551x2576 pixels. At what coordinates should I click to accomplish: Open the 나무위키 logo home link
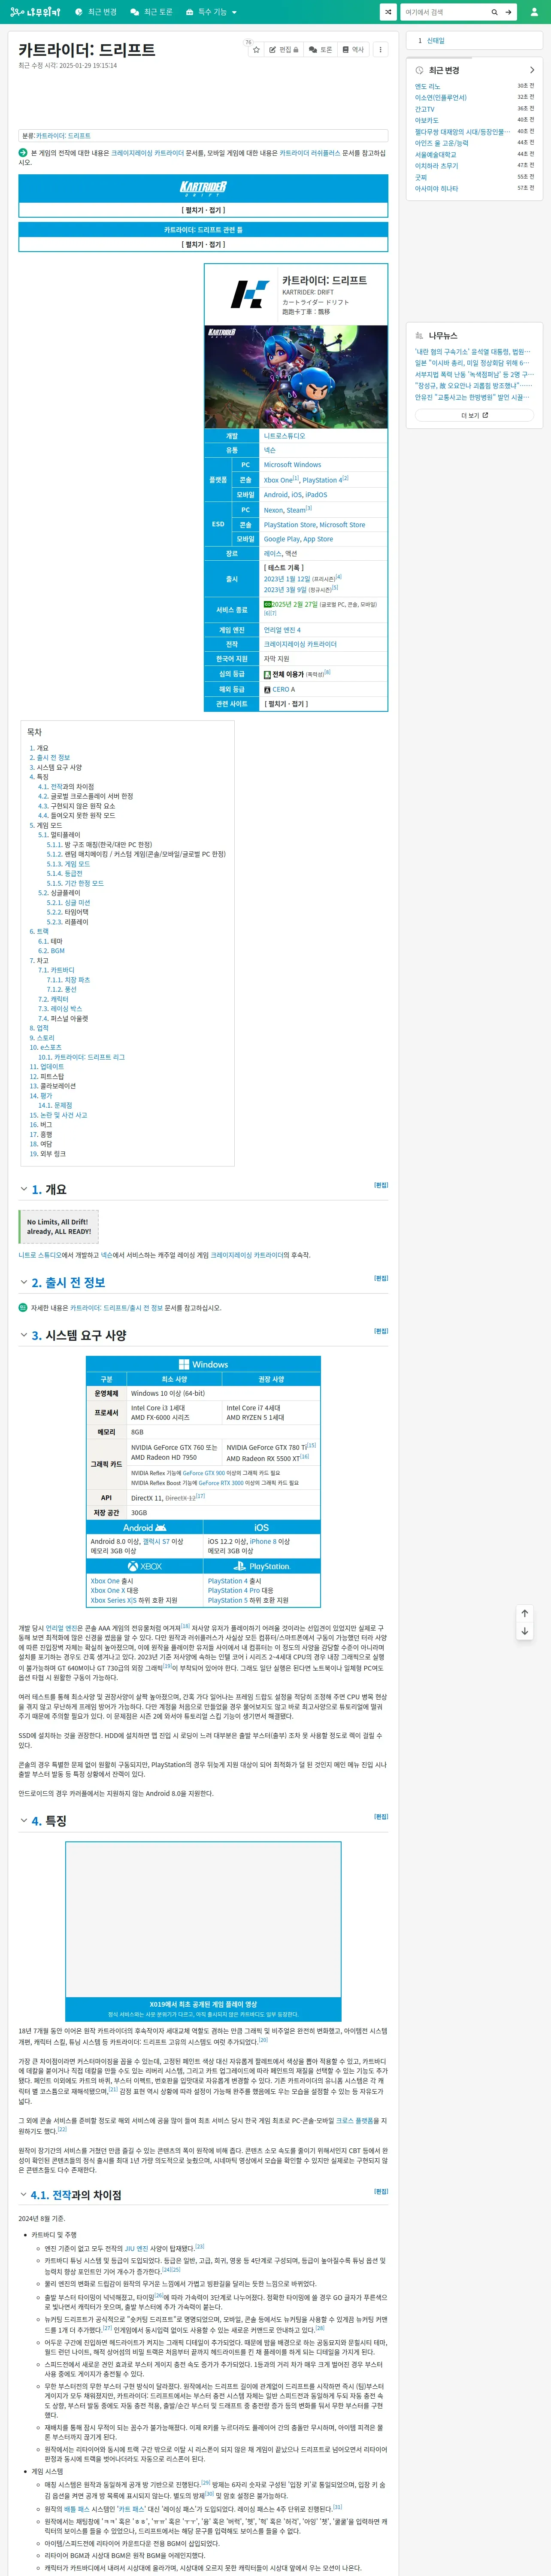(x=36, y=12)
